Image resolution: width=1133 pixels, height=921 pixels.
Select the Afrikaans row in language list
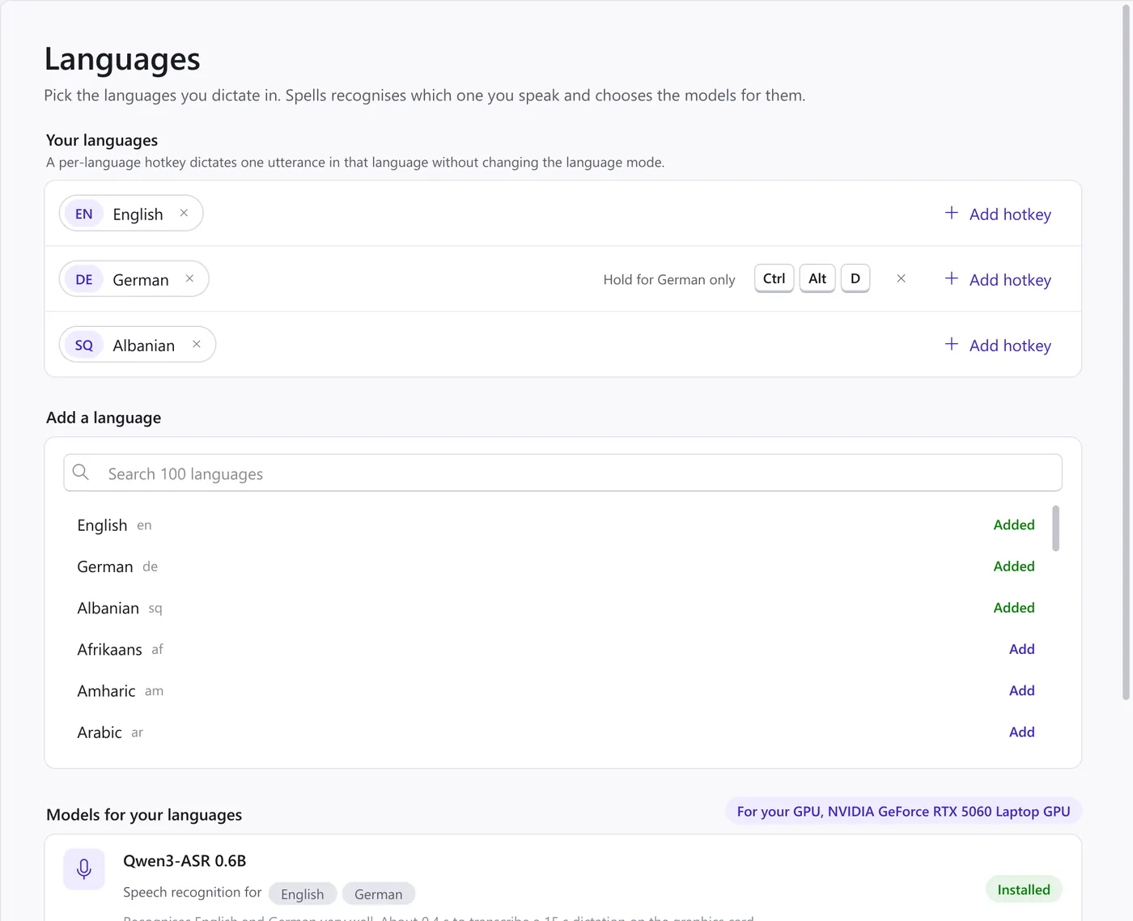pos(556,649)
